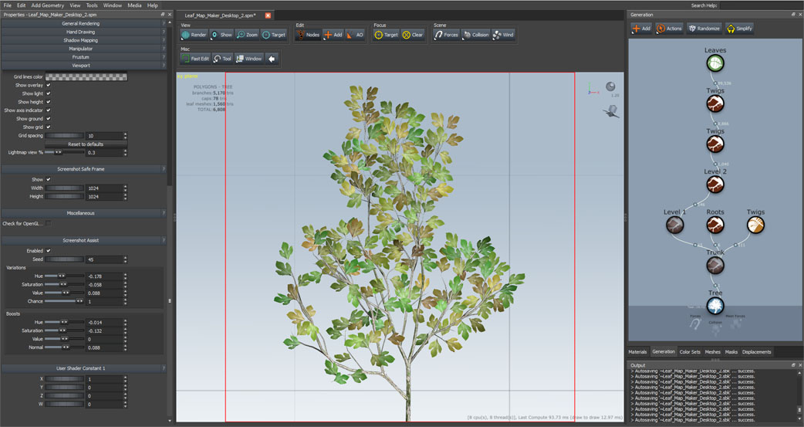Expand the Shadow Mapping section
The height and width of the screenshot is (427, 804).
pyautogui.click(x=81, y=40)
